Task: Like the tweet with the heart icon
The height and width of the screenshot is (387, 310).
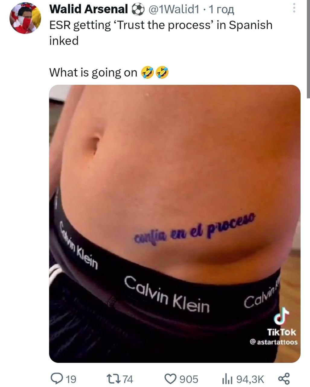Action: [x=171, y=379]
